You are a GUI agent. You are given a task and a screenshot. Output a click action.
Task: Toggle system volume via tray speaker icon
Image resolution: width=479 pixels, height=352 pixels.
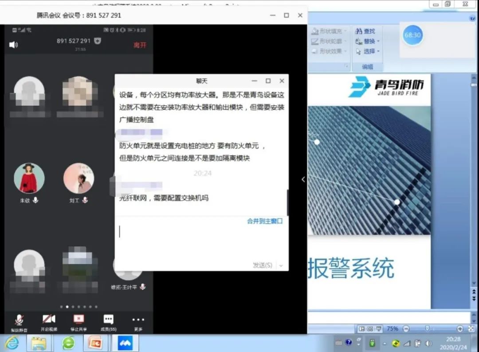pos(428,343)
